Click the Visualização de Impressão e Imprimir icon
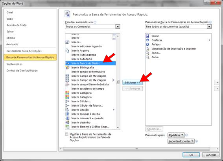 [147, 49]
